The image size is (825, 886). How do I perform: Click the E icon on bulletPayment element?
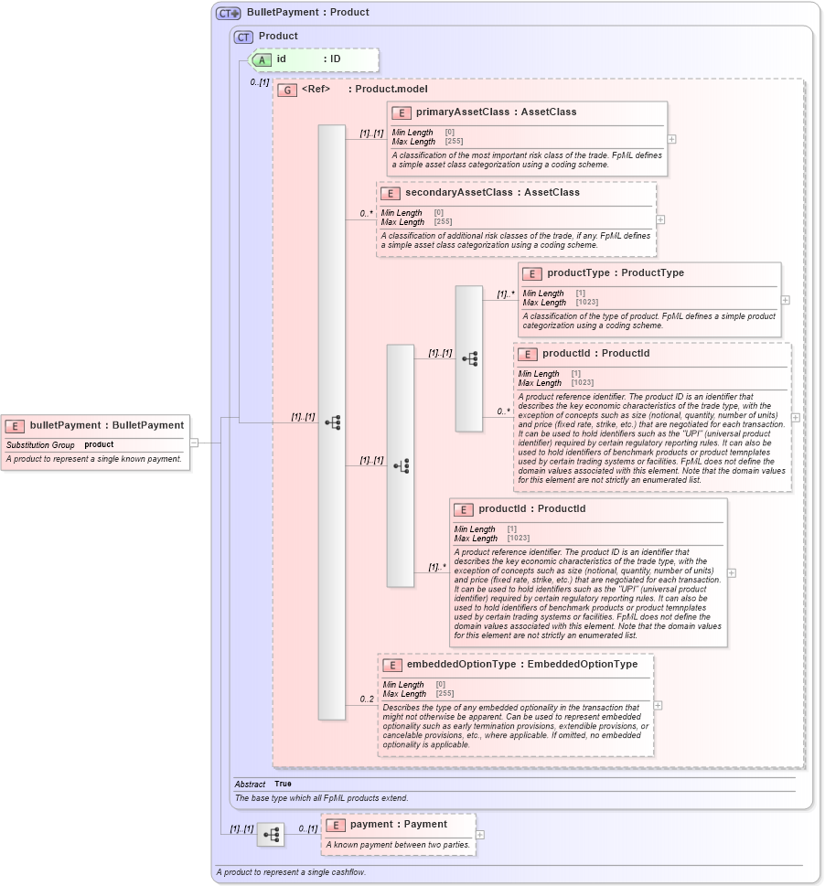point(15,424)
